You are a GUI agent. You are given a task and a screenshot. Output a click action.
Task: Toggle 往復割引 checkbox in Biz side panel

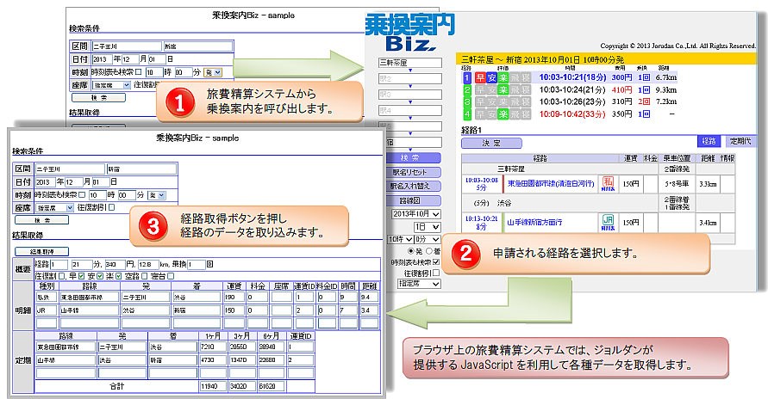click(436, 273)
